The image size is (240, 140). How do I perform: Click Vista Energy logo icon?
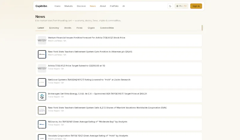click(42, 96)
